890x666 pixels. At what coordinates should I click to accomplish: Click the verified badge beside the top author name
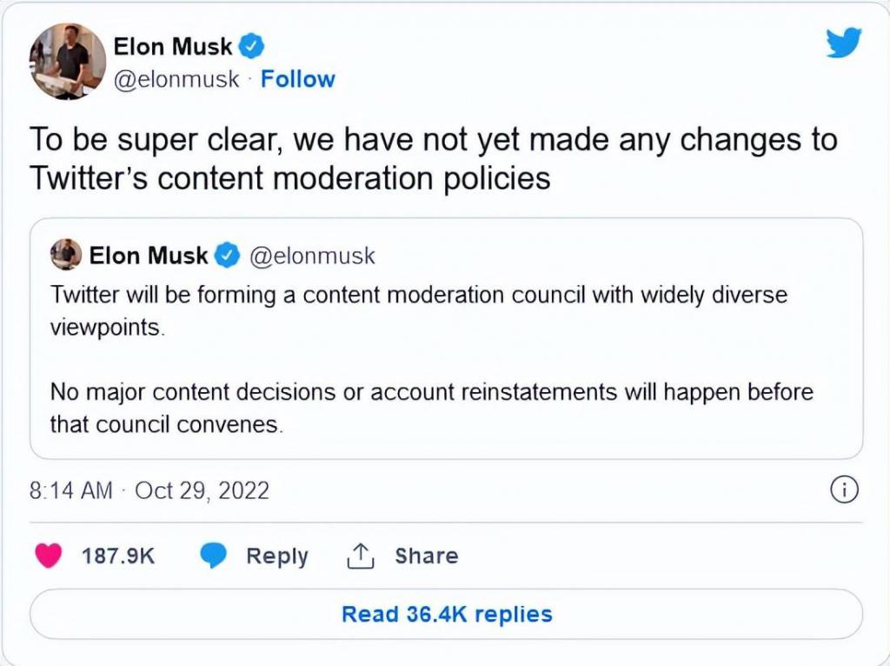[x=252, y=44]
